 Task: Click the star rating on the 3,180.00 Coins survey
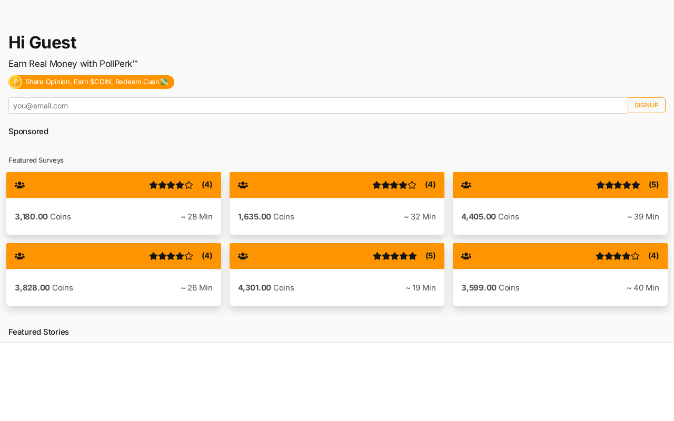pos(171,185)
